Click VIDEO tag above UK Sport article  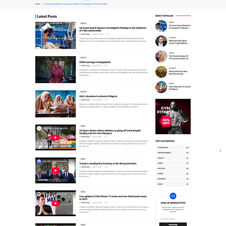[x=83, y=126]
